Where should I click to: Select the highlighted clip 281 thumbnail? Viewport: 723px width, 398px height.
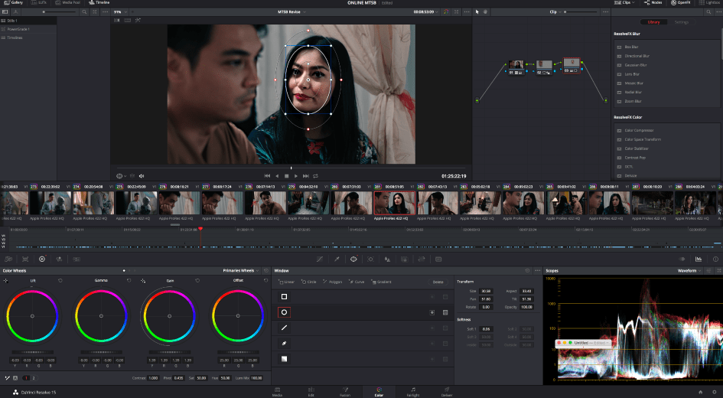click(x=393, y=202)
